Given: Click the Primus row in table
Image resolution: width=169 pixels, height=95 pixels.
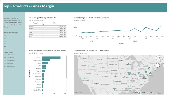Looking at the screenshot, I should 48,26.
